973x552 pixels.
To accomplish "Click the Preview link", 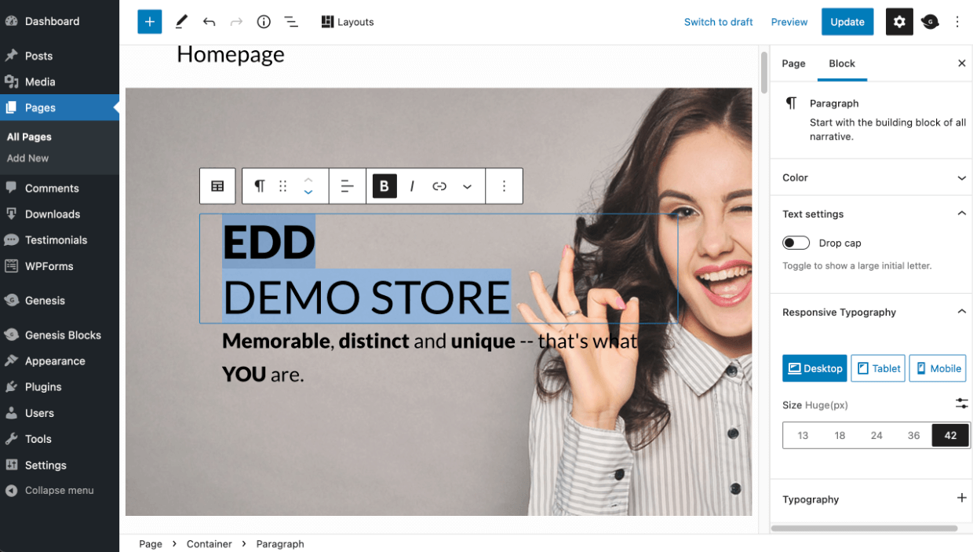I will coord(789,22).
